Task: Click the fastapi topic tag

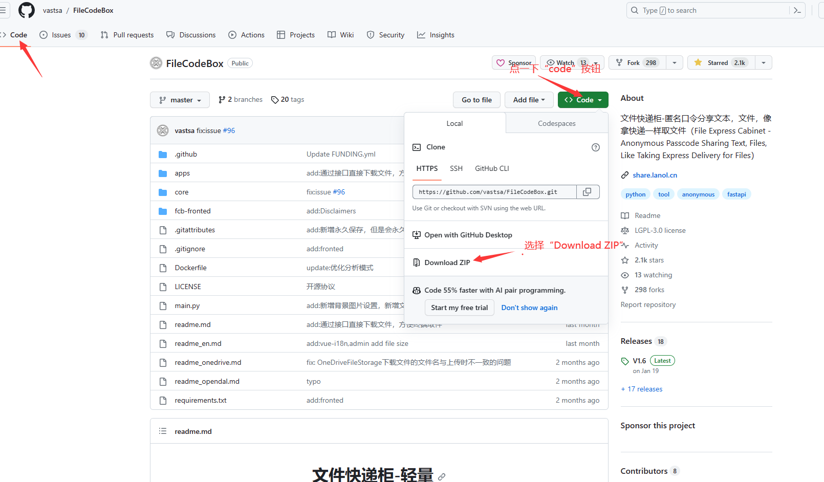Action: (x=736, y=194)
